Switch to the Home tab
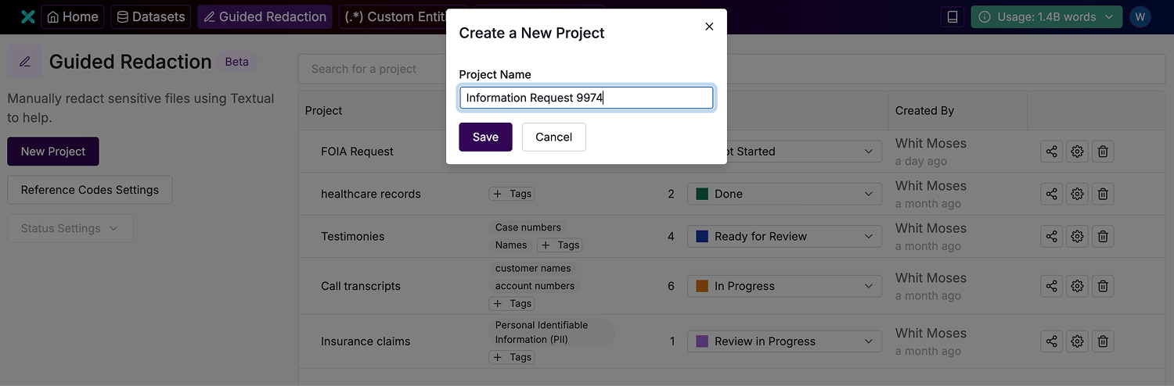 point(73,17)
